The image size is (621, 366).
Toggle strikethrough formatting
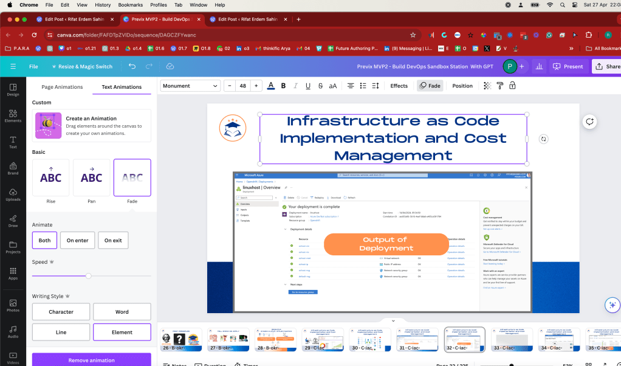(320, 86)
